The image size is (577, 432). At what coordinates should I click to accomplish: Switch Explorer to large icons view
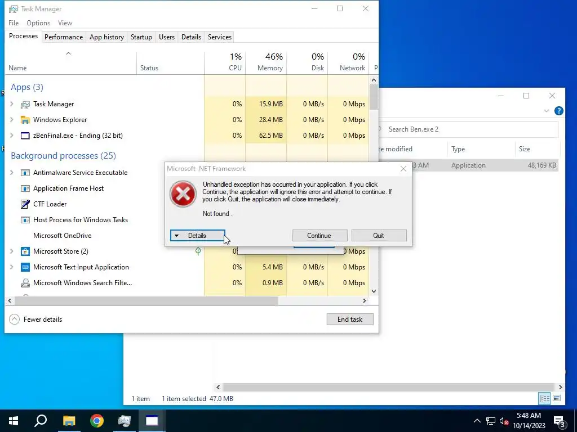(x=556, y=398)
